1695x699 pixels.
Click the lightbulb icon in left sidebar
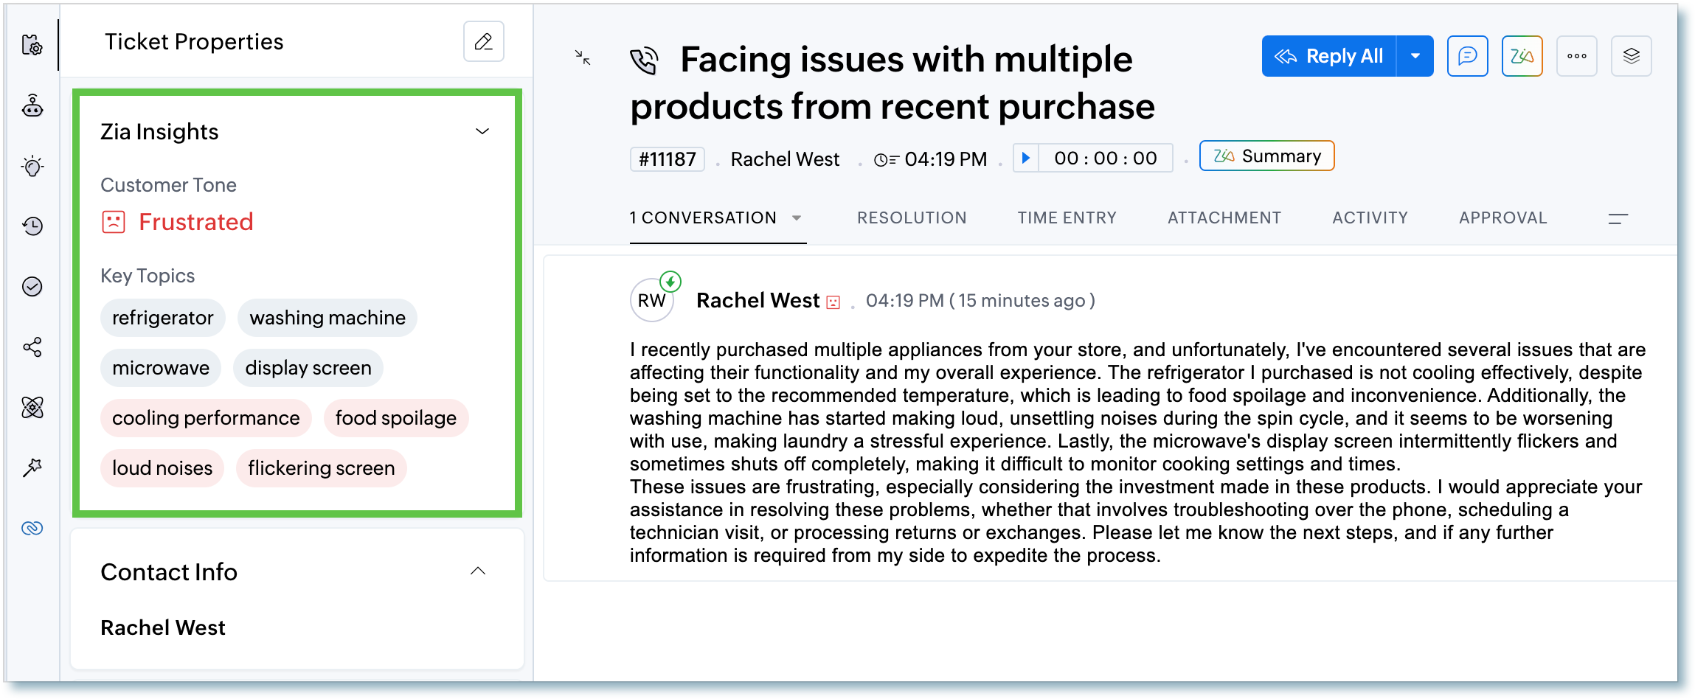[32, 166]
